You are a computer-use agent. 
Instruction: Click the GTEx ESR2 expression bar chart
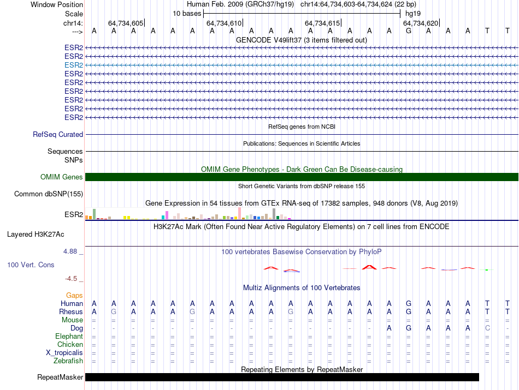pos(188,213)
